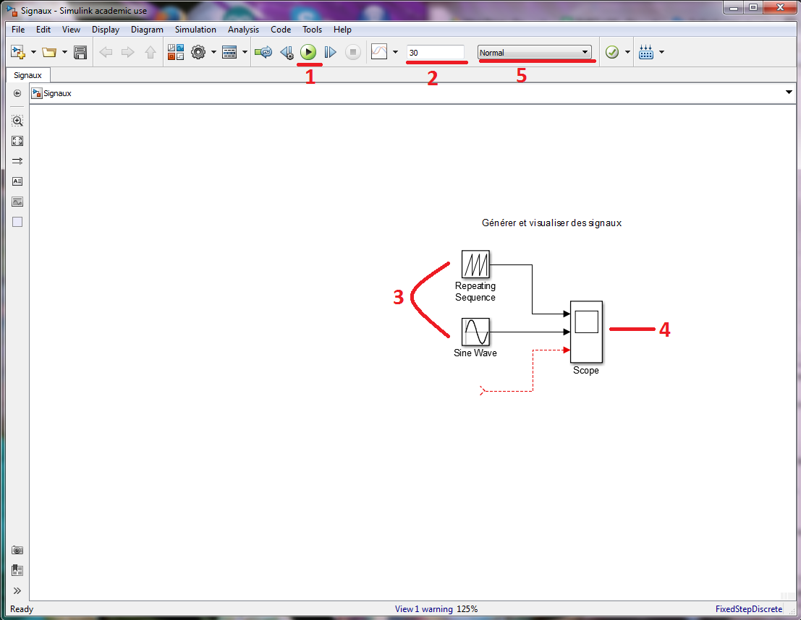Open the Library Browser icon

point(175,52)
